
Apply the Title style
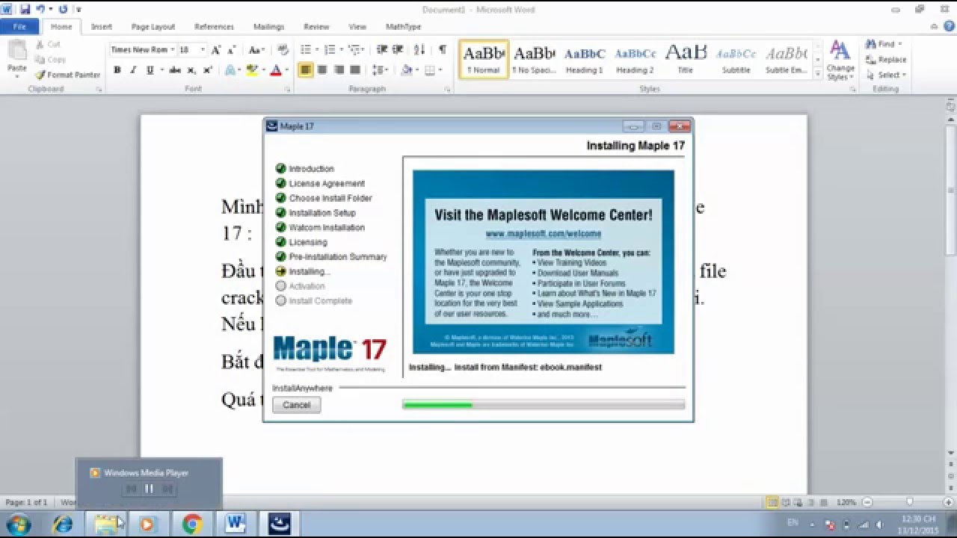click(686, 60)
